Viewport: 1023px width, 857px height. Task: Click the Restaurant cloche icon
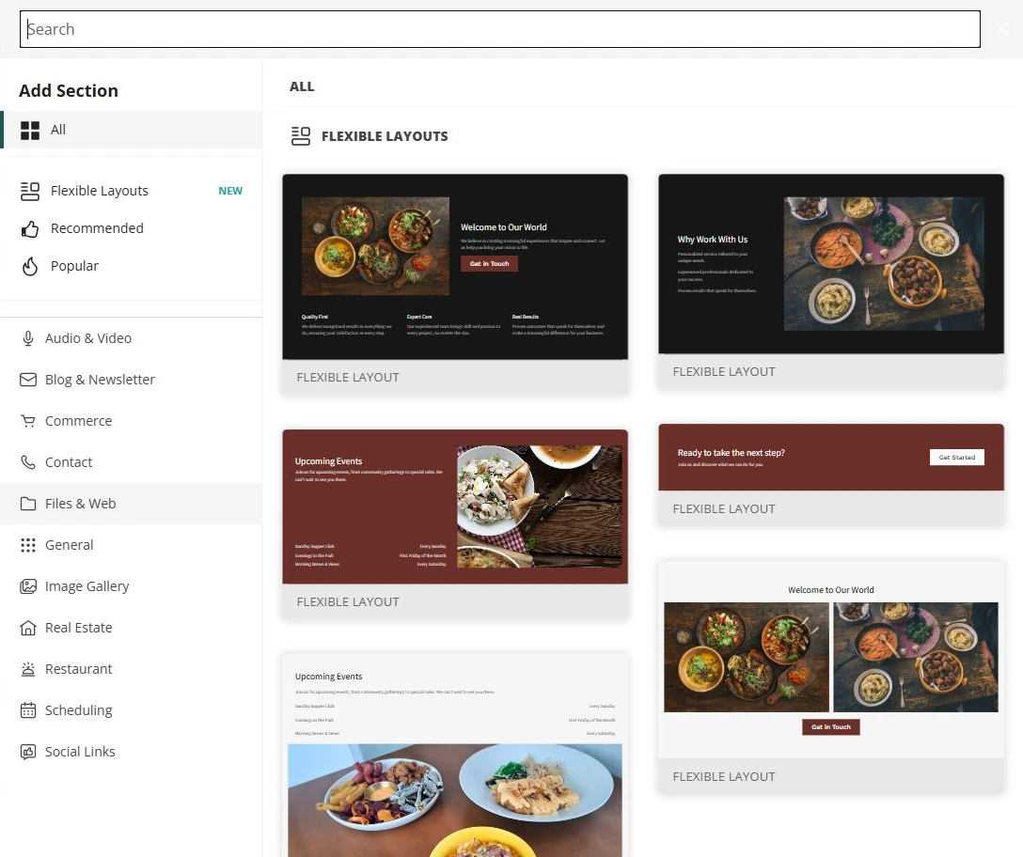point(28,669)
